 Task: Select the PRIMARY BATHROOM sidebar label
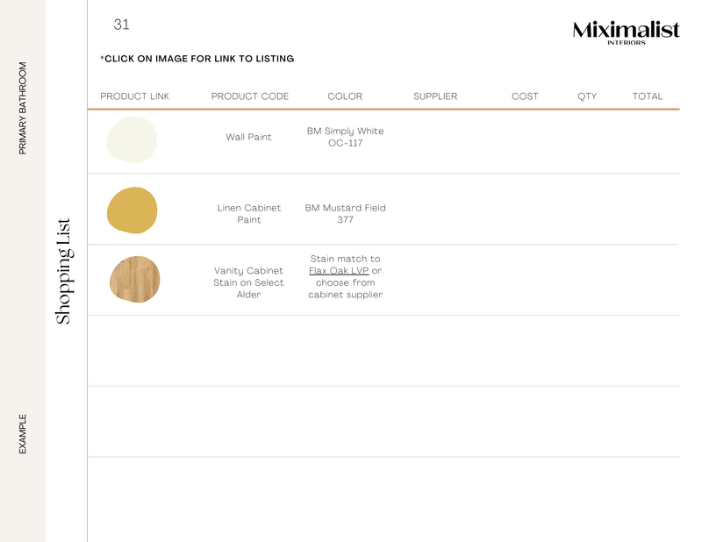[x=23, y=108]
